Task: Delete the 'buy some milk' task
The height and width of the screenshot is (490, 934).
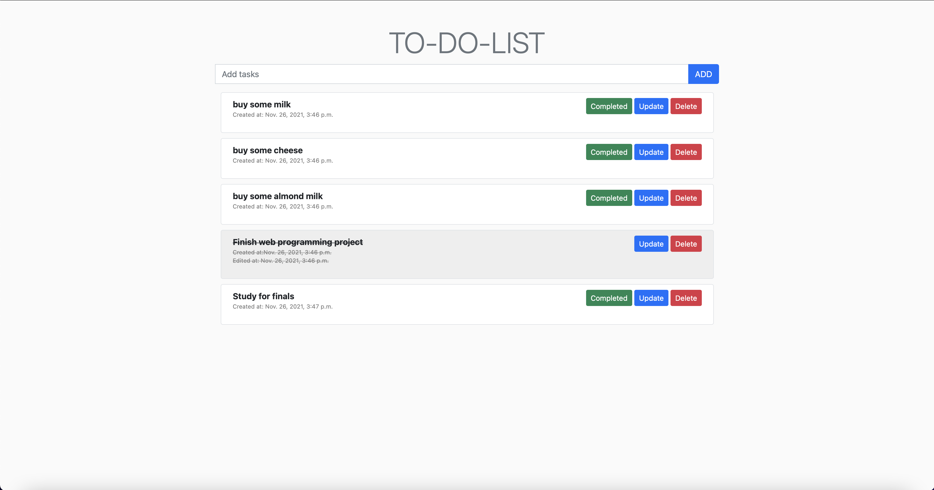Action: tap(686, 106)
